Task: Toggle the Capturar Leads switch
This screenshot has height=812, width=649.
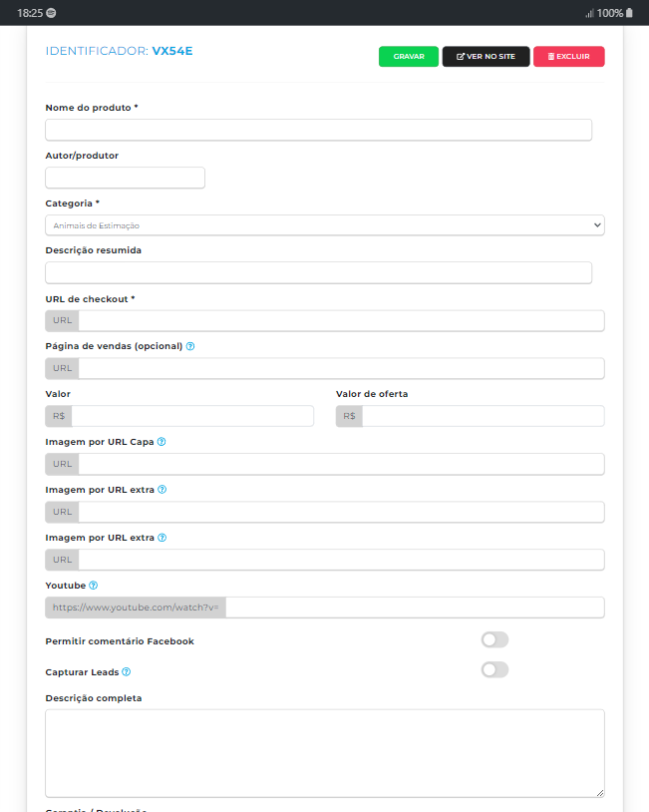Action: (494, 670)
